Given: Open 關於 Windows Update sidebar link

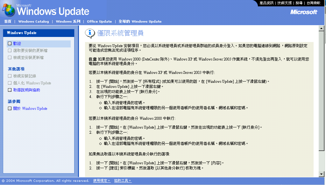Looking at the screenshot, I should (x=30, y=109).
